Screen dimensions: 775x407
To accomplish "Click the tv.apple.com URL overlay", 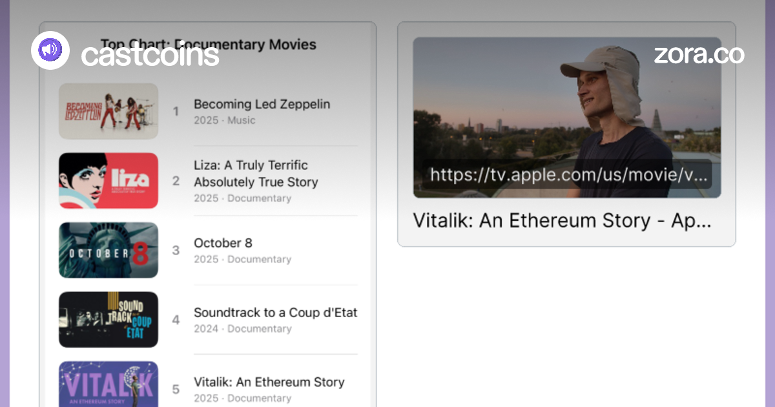I will pyautogui.click(x=567, y=175).
